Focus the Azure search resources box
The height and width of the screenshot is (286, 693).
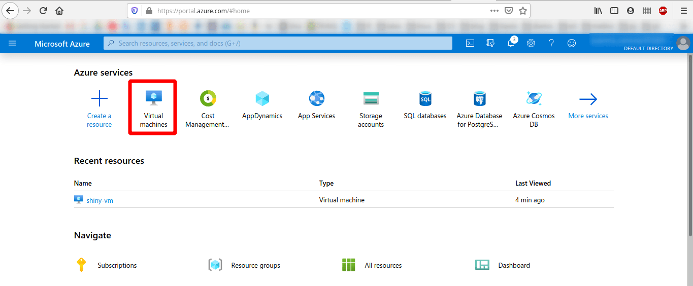(x=278, y=44)
